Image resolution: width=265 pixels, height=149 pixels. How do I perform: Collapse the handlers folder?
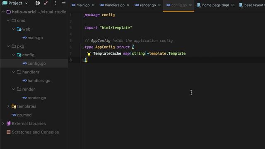point(14,72)
